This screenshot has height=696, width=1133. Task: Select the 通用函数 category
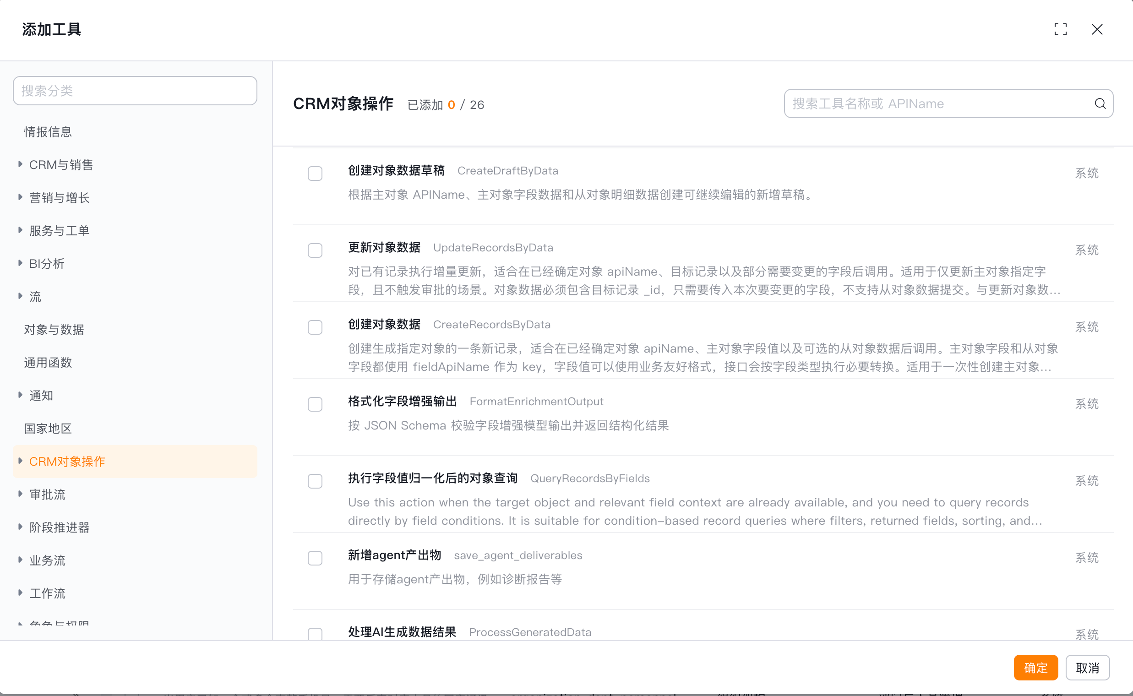(x=135, y=363)
